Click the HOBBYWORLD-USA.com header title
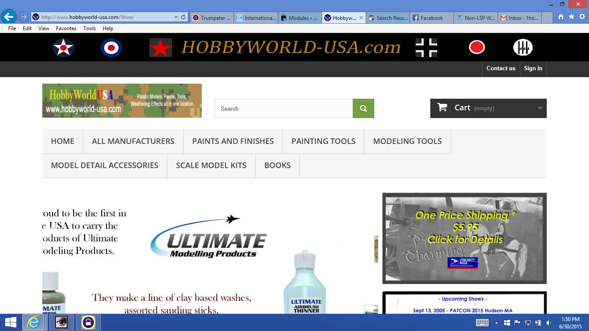 tap(291, 47)
